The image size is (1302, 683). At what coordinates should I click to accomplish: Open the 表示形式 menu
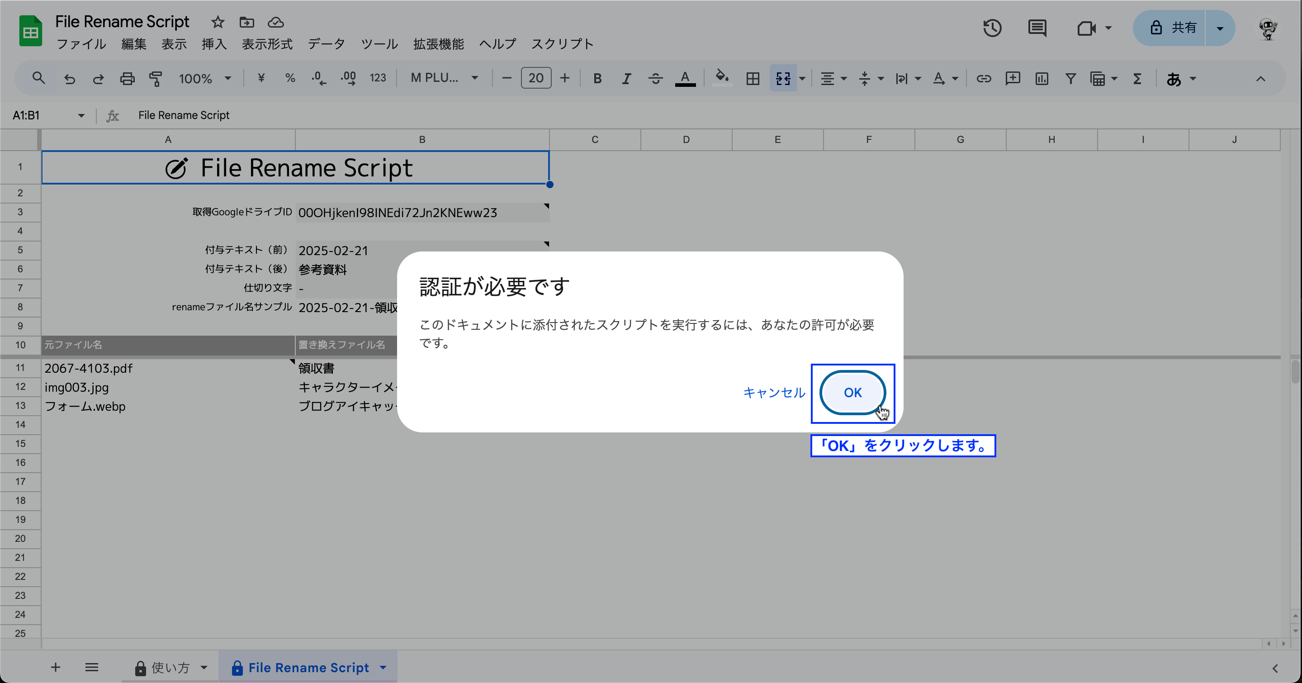pos(267,44)
